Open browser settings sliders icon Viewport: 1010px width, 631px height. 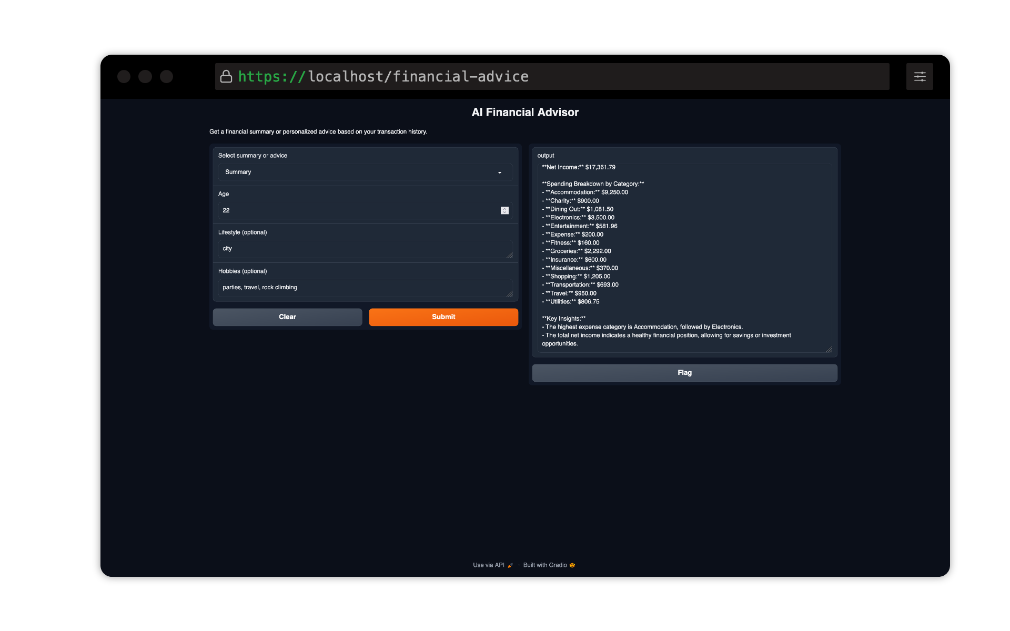click(920, 77)
